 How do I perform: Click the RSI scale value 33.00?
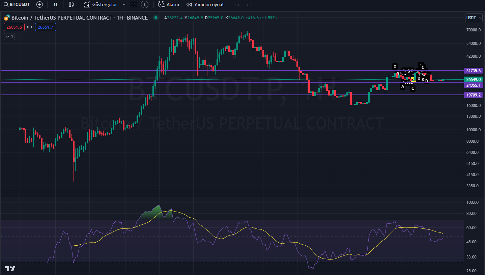(472, 257)
